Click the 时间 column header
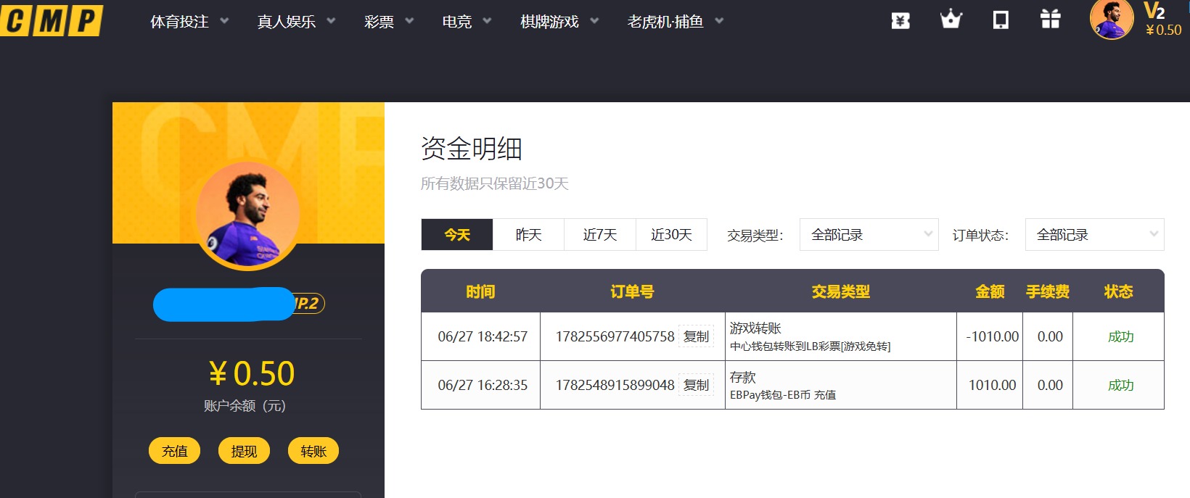 [x=480, y=291]
